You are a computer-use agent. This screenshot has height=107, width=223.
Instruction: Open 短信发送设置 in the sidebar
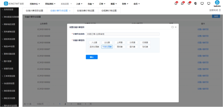[10, 39]
